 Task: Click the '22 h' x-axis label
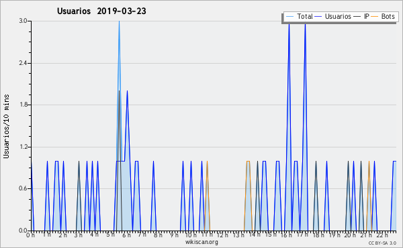[382, 235]
